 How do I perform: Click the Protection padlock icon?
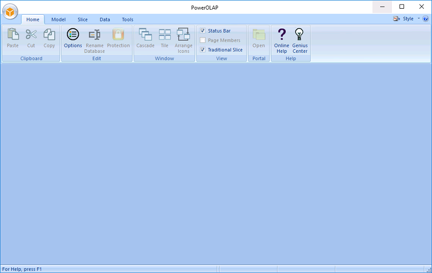[x=118, y=35]
